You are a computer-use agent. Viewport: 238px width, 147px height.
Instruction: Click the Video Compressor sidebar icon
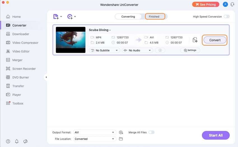8,42
